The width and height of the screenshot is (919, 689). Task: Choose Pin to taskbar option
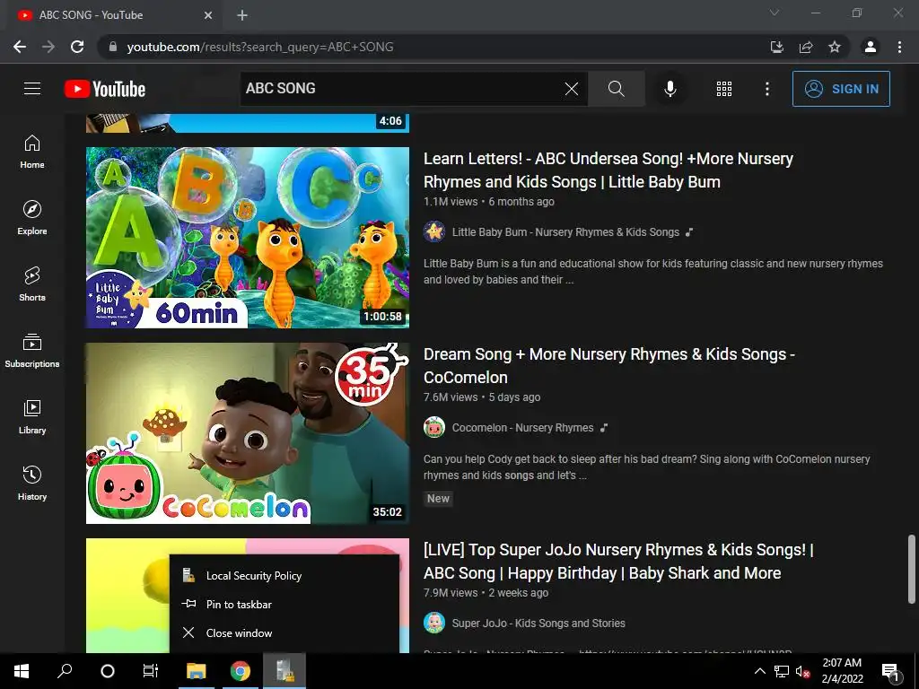coord(284,605)
